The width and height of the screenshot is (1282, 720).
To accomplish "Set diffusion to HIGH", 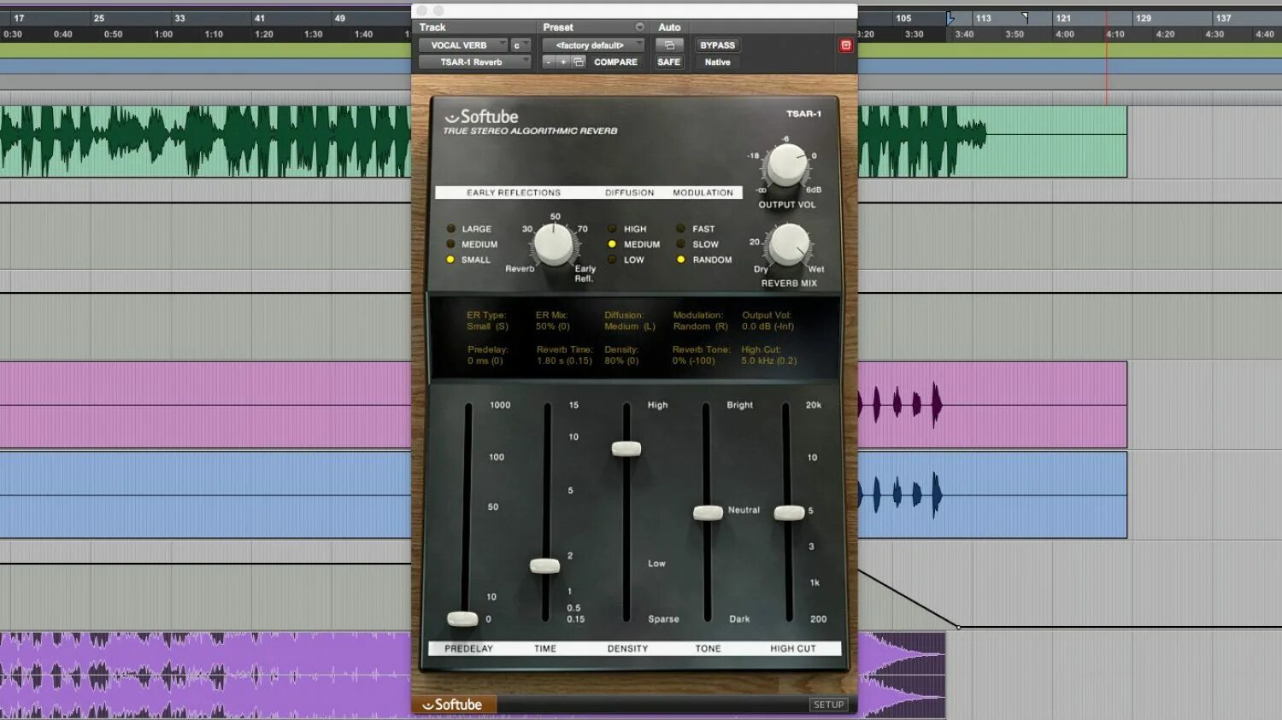I will 627,229.
